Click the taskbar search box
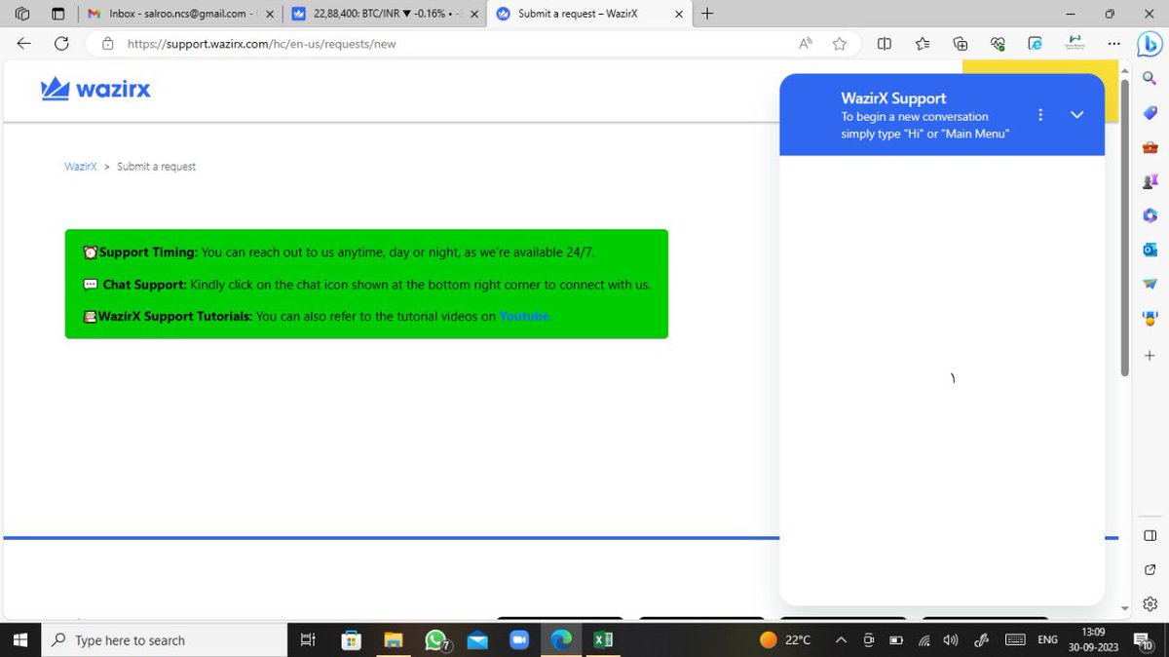The image size is (1169, 657). pyautogui.click(x=163, y=639)
